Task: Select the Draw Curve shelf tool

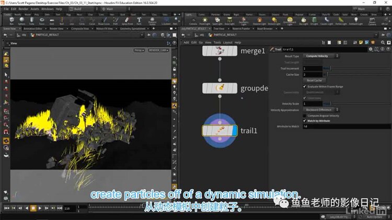Action: point(104,21)
